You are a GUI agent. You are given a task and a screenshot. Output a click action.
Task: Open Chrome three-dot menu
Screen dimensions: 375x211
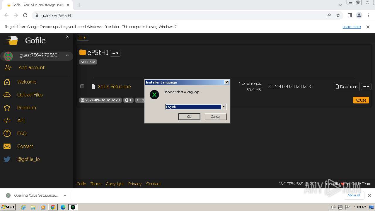[369, 15]
